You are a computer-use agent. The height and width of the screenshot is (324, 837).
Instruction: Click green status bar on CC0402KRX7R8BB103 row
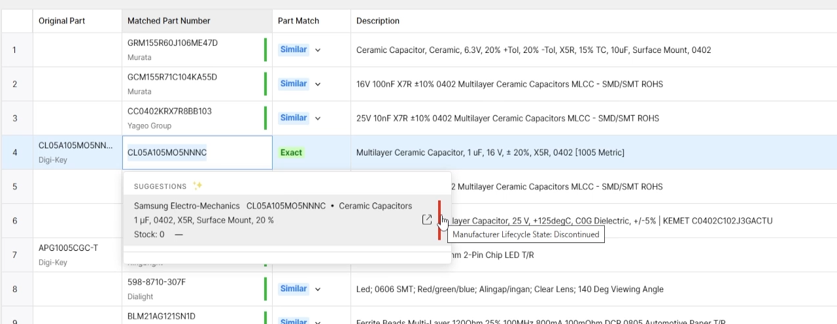[265, 118]
